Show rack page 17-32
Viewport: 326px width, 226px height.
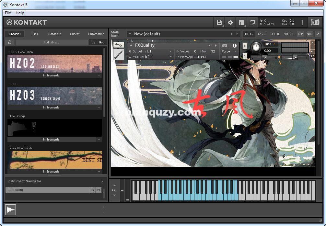tap(262, 34)
